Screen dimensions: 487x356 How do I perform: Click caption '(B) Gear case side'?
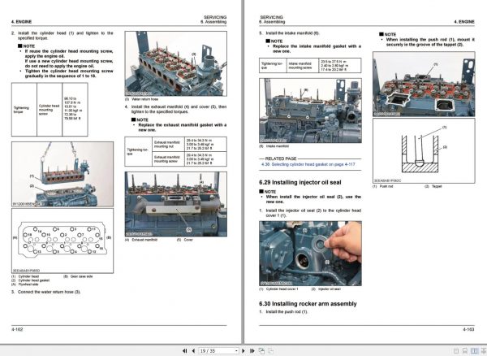[x=78, y=276]
